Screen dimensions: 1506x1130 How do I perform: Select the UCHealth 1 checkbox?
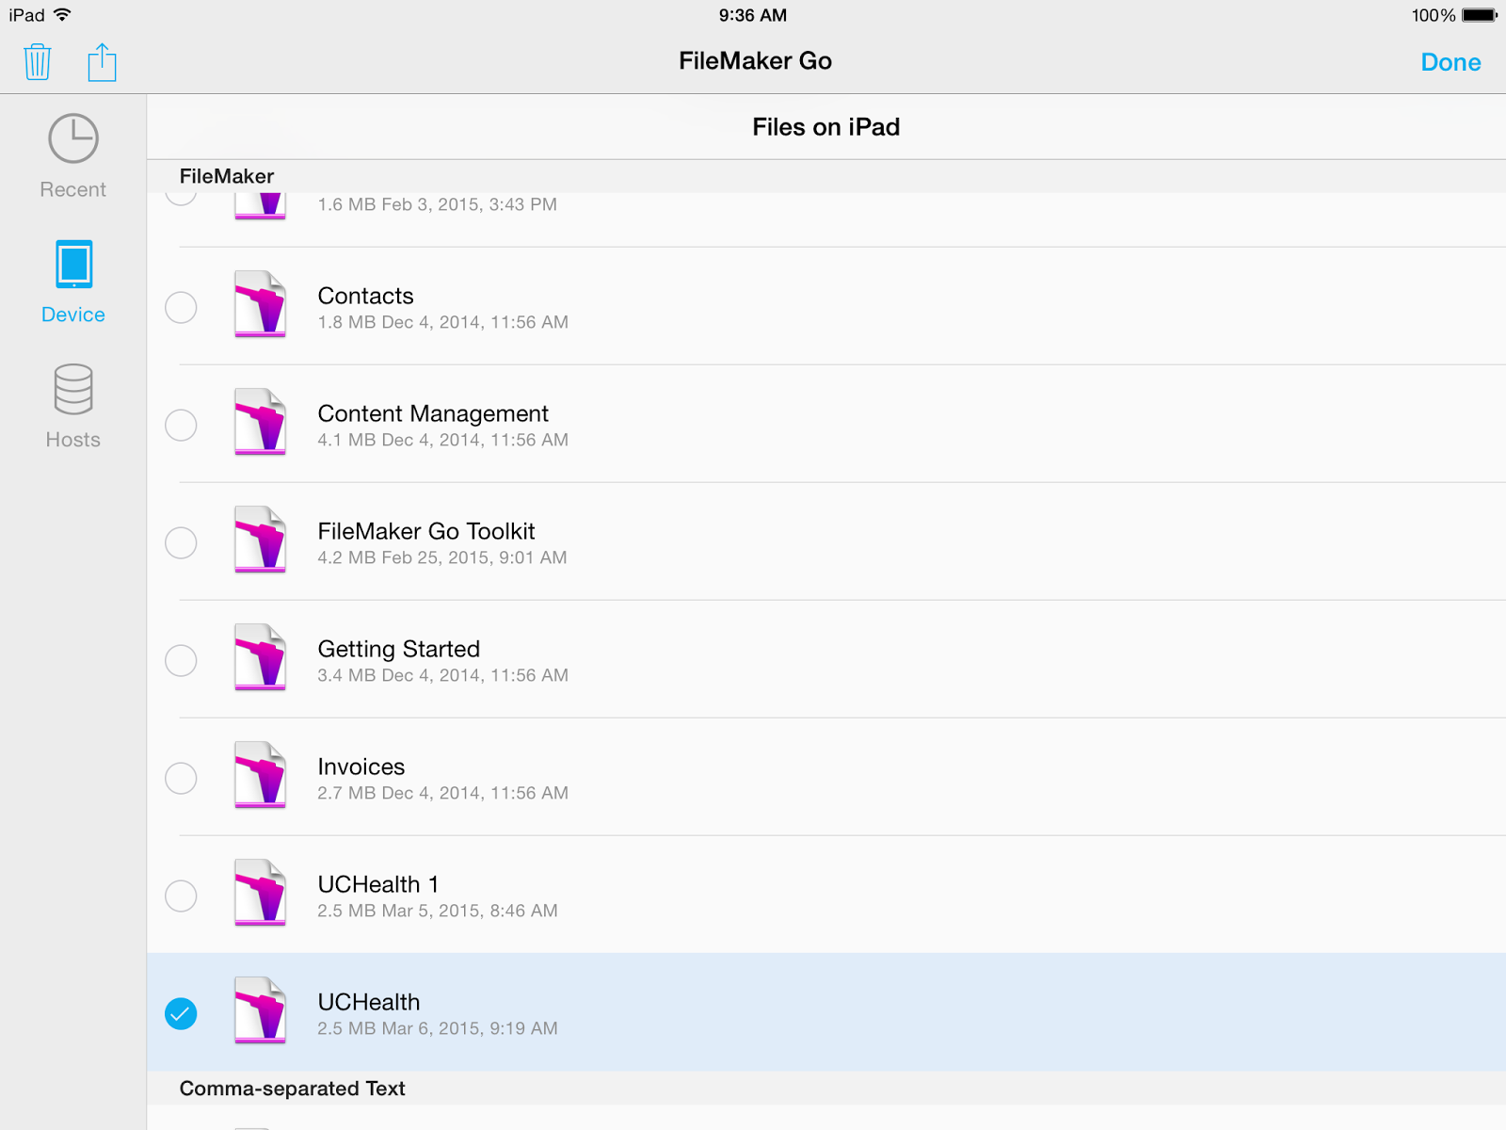point(181,896)
